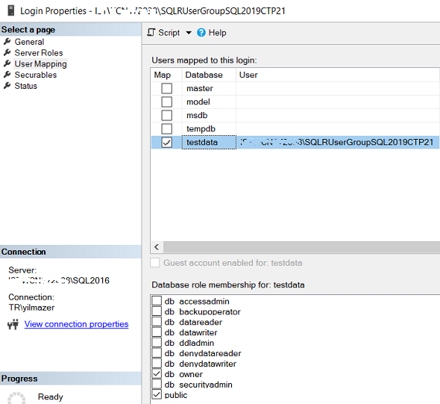The width and height of the screenshot is (440, 404).
Task: Click the left arrow of horizontal scrollbar
Action: [x=157, y=247]
